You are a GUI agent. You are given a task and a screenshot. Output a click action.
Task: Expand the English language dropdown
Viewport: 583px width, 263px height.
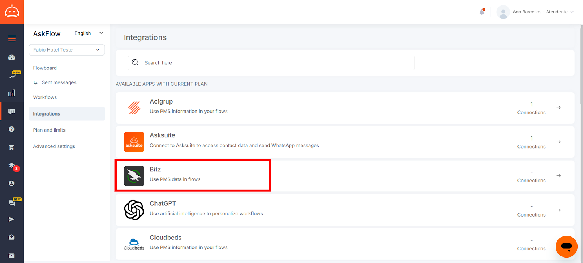coord(89,33)
